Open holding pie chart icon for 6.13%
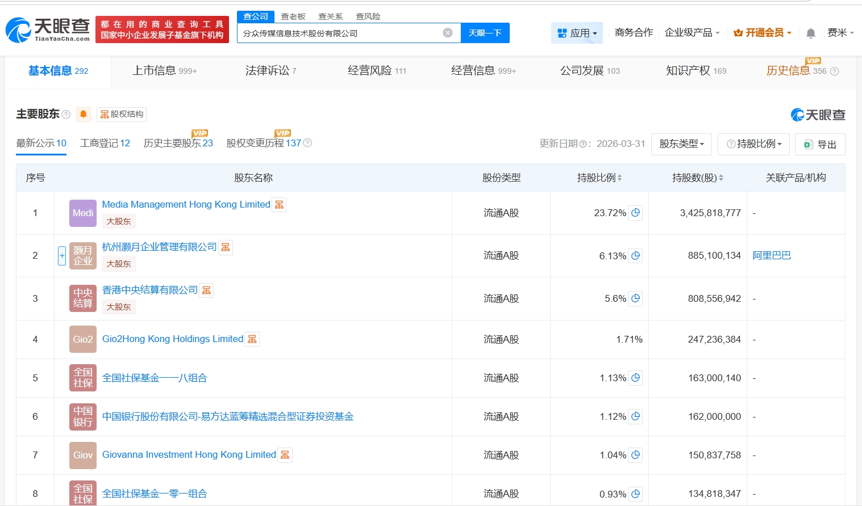This screenshot has width=862, height=506. point(636,256)
